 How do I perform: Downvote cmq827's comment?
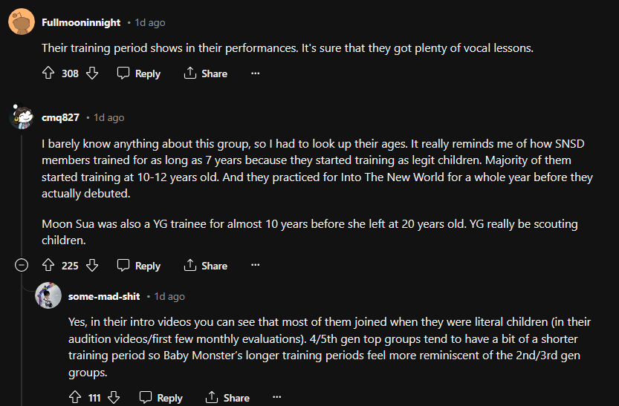pos(92,266)
